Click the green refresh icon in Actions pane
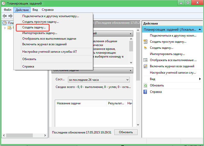This screenshot has width=204, height=146. [145, 85]
